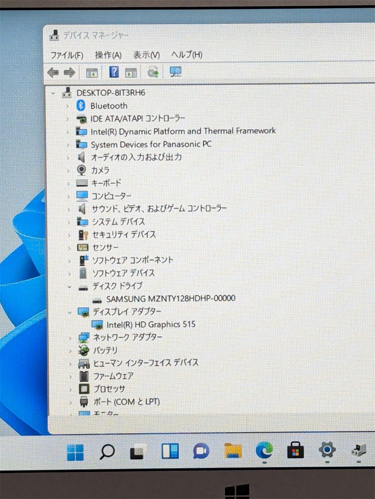
Task: Open the Help question-mark toolbar icon
Action: (x=114, y=72)
